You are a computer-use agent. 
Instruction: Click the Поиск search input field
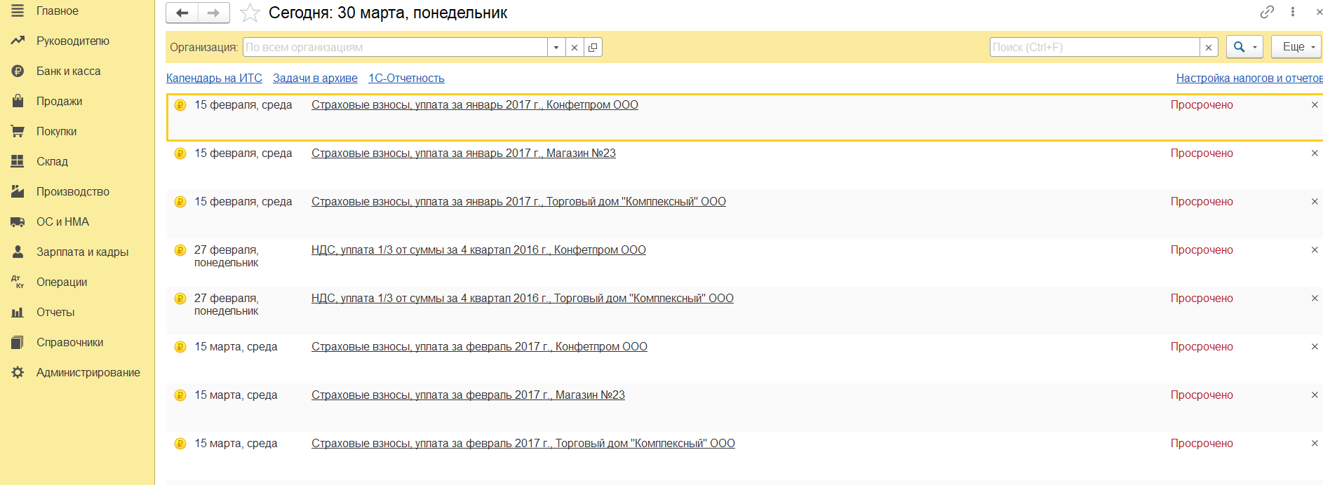coord(1094,47)
